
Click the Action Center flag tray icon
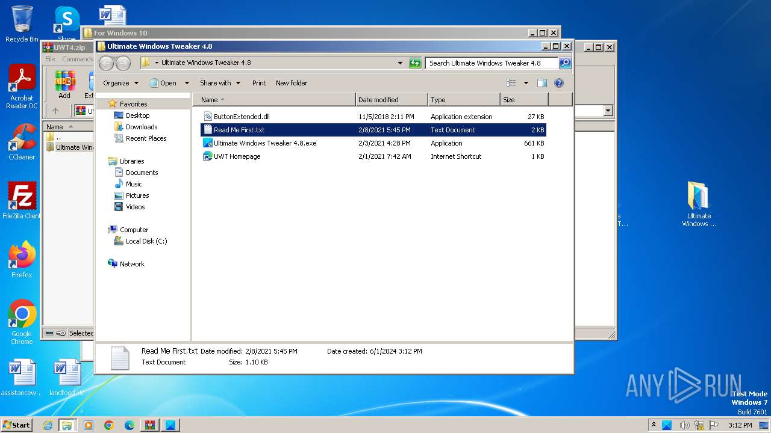pyautogui.click(x=714, y=425)
